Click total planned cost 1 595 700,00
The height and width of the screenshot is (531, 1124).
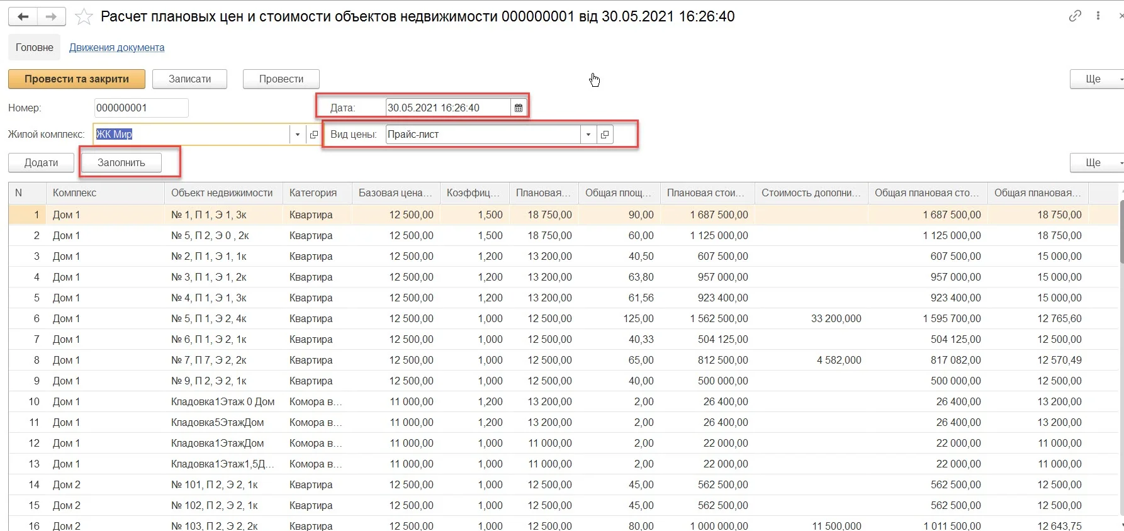tap(952, 318)
